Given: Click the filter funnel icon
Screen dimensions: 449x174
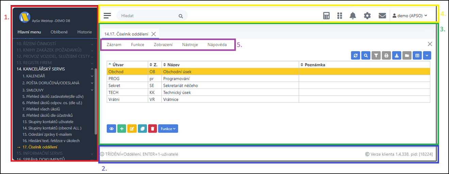Looking at the screenshot, I should pyautogui.click(x=376, y=56).
